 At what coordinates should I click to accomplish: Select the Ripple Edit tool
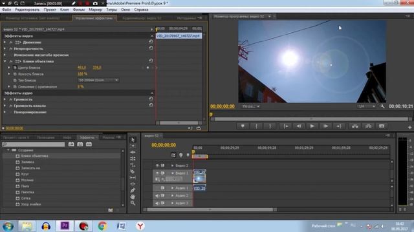coord(133,152)
